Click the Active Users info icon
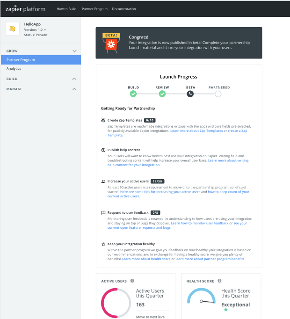 132,281
